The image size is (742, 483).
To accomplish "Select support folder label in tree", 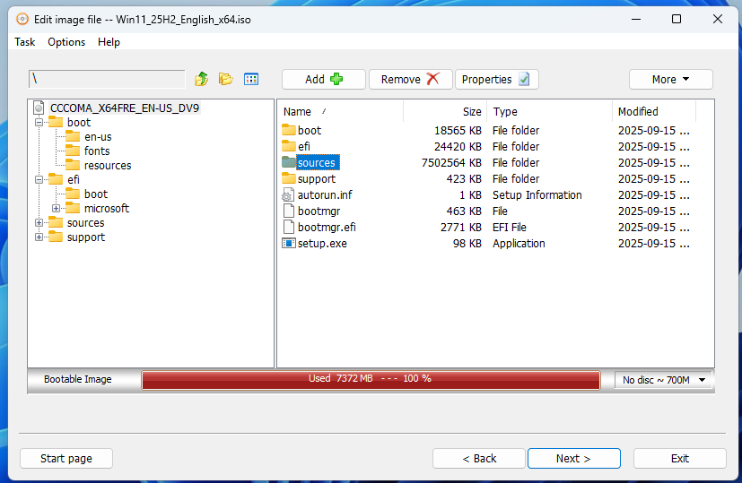I will [x=85, y=237].
